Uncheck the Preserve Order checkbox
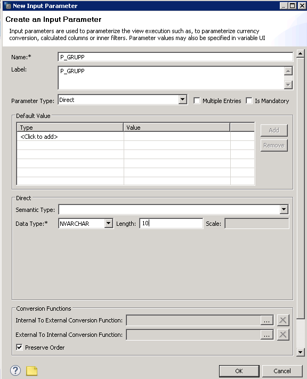Viewport: 307px width, 379px height. pyautogui.click(x=19, y=348)
